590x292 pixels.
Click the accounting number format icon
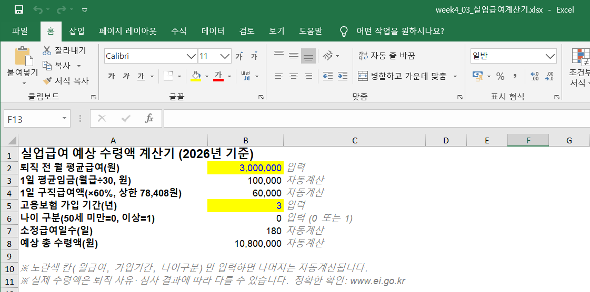[477, 76]
